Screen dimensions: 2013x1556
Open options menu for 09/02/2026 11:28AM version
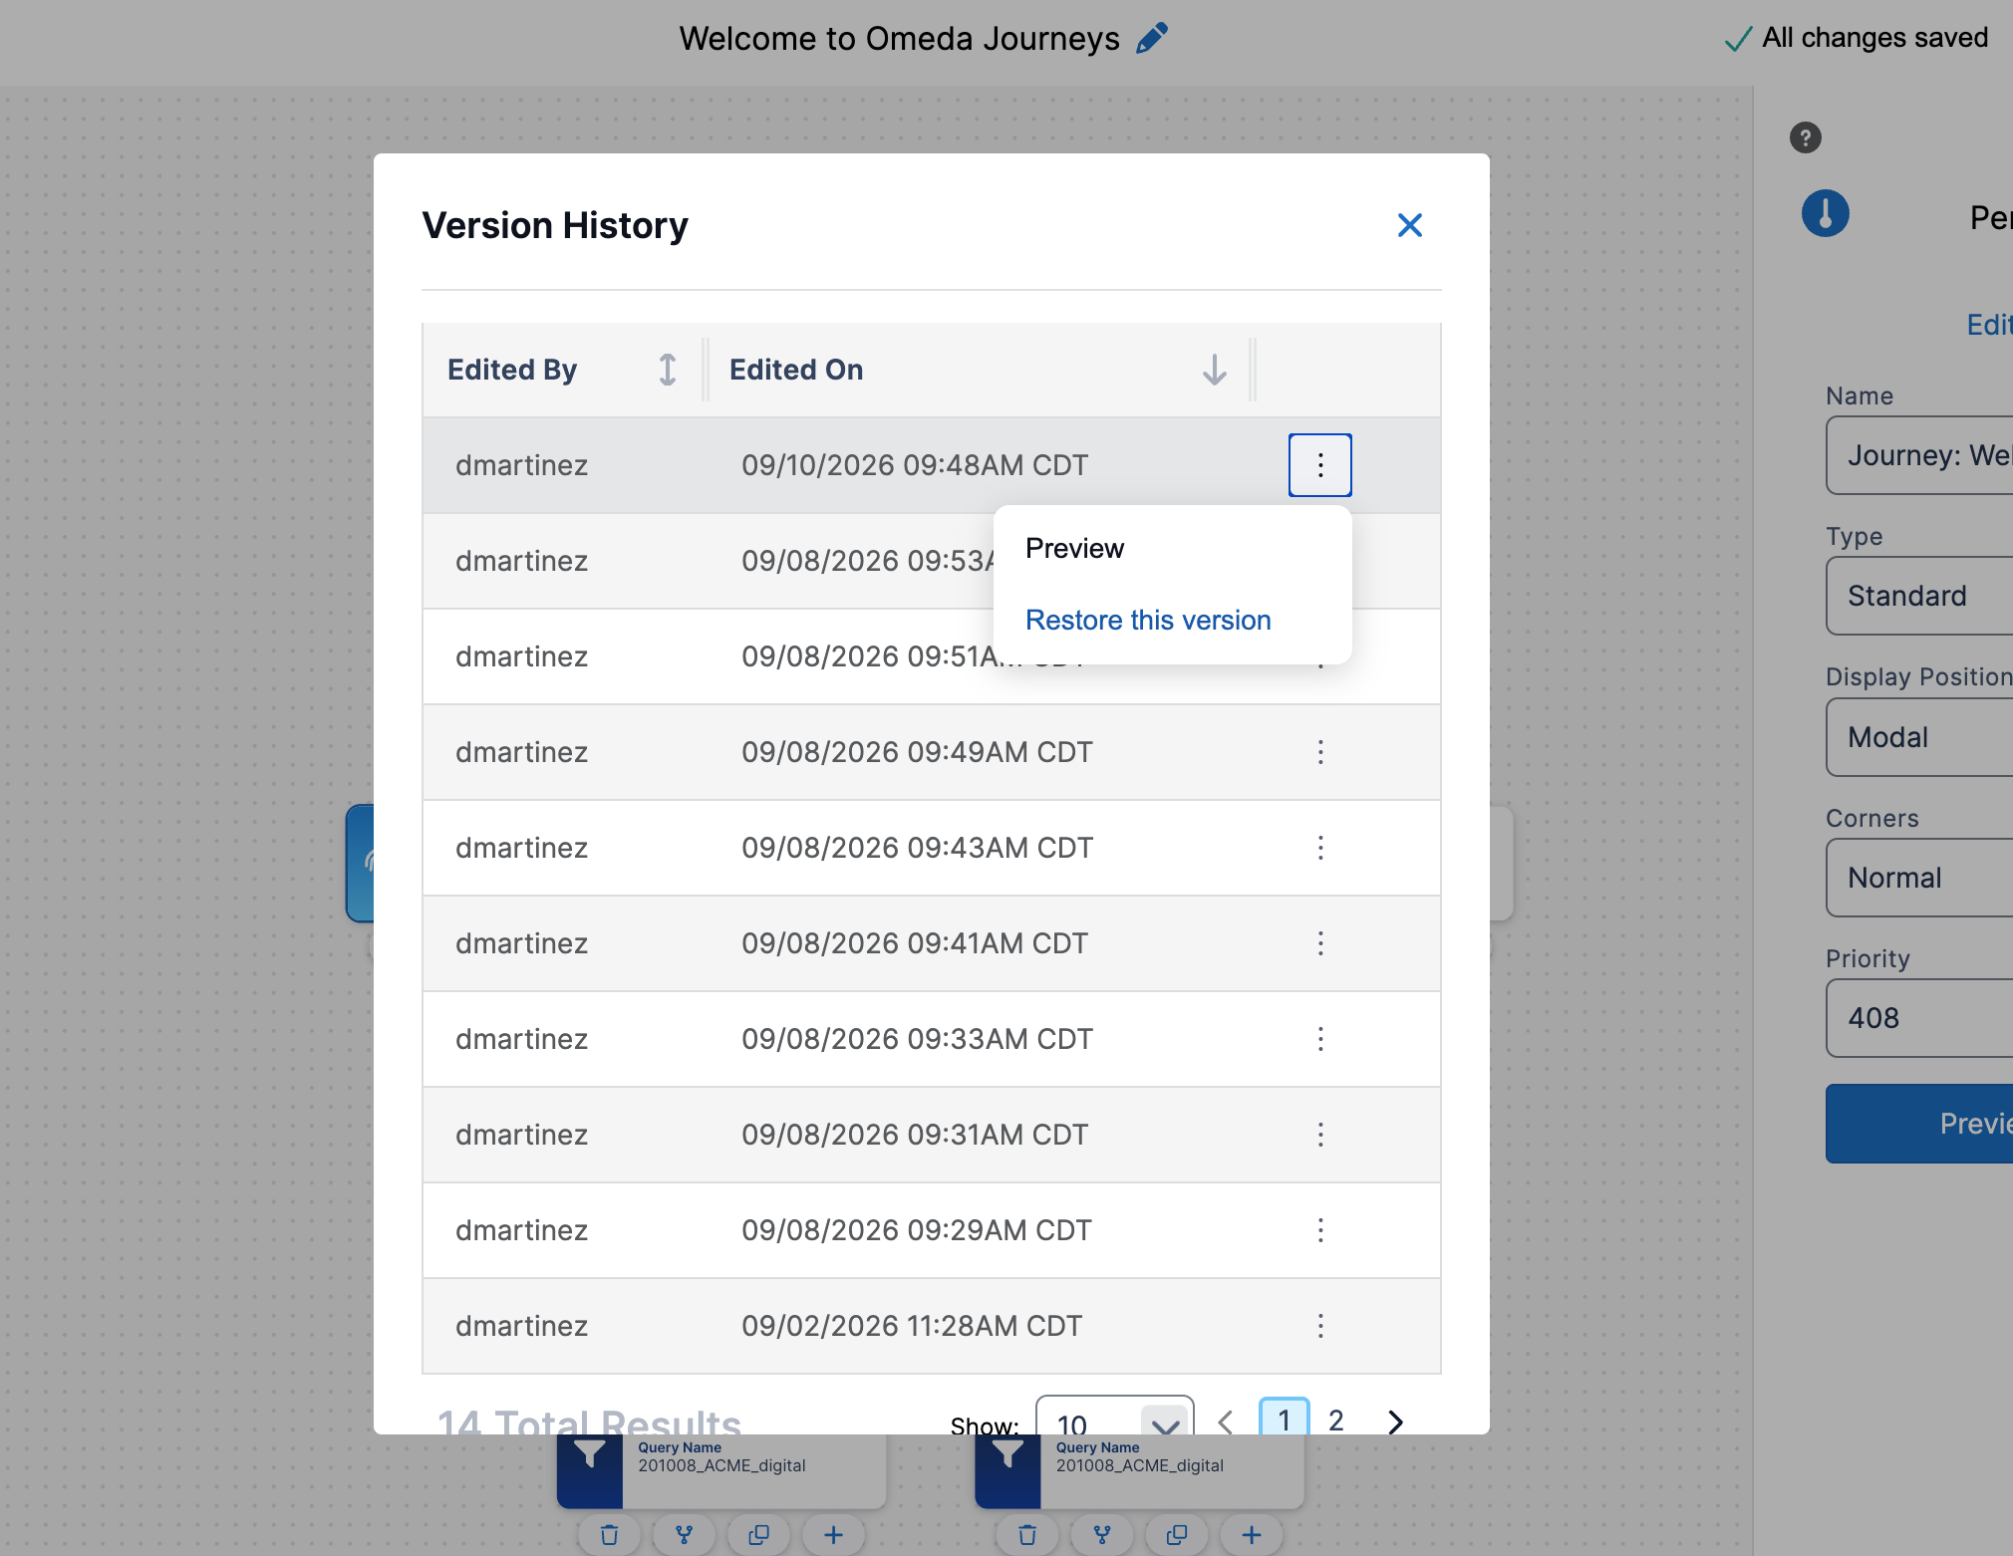(x=1320, y=1326)
